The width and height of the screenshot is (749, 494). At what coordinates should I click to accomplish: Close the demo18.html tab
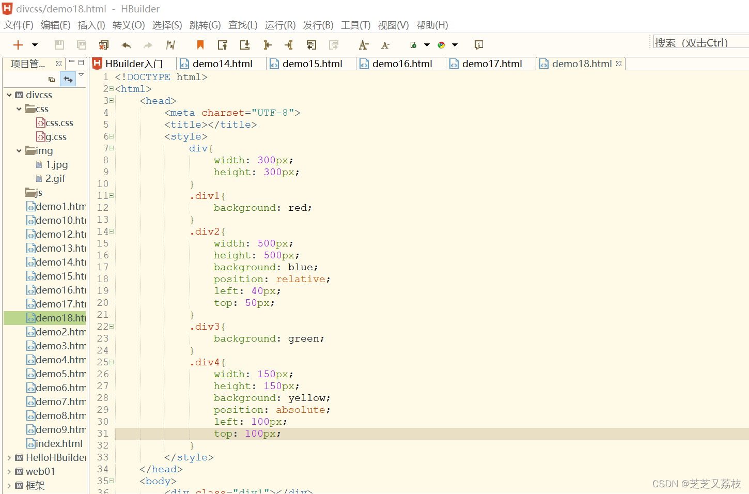[619, 64]
